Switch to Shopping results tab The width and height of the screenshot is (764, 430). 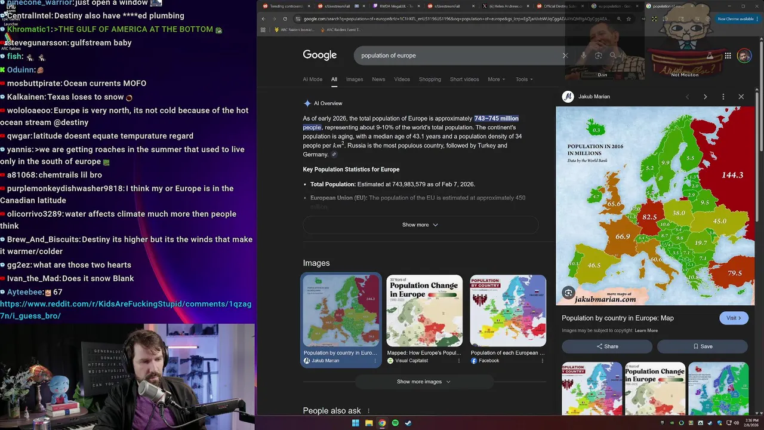(x=430, y=79)
